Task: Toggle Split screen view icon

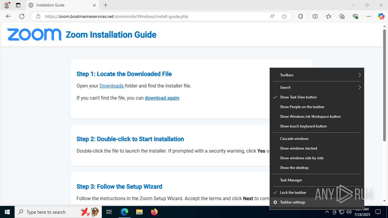Action: (x=315, y=16)
